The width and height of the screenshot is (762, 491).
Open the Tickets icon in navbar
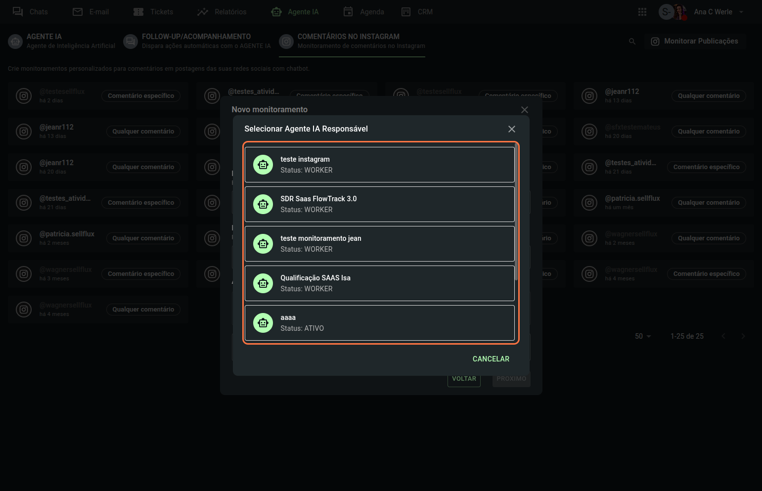[x=138, y=12]
